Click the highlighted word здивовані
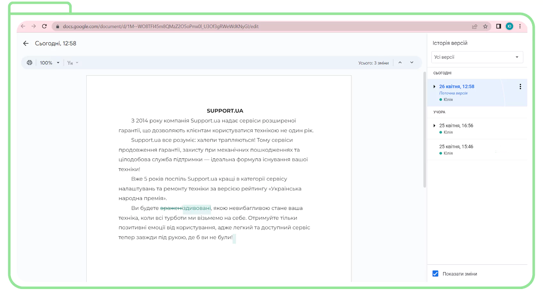The image size is (543, 296). click(x=197, y=208)
